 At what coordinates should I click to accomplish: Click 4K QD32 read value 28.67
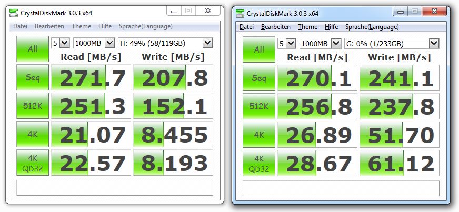point(317,163)
